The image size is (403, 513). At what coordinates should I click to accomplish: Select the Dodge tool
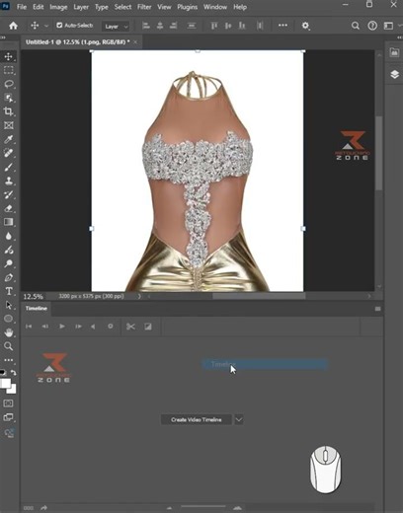[x=9, y=263]
